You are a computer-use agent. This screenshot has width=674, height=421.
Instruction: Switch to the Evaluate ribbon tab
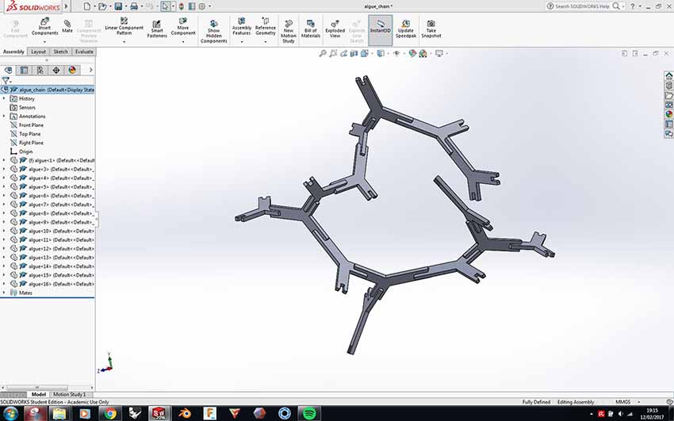click(84, 52)
